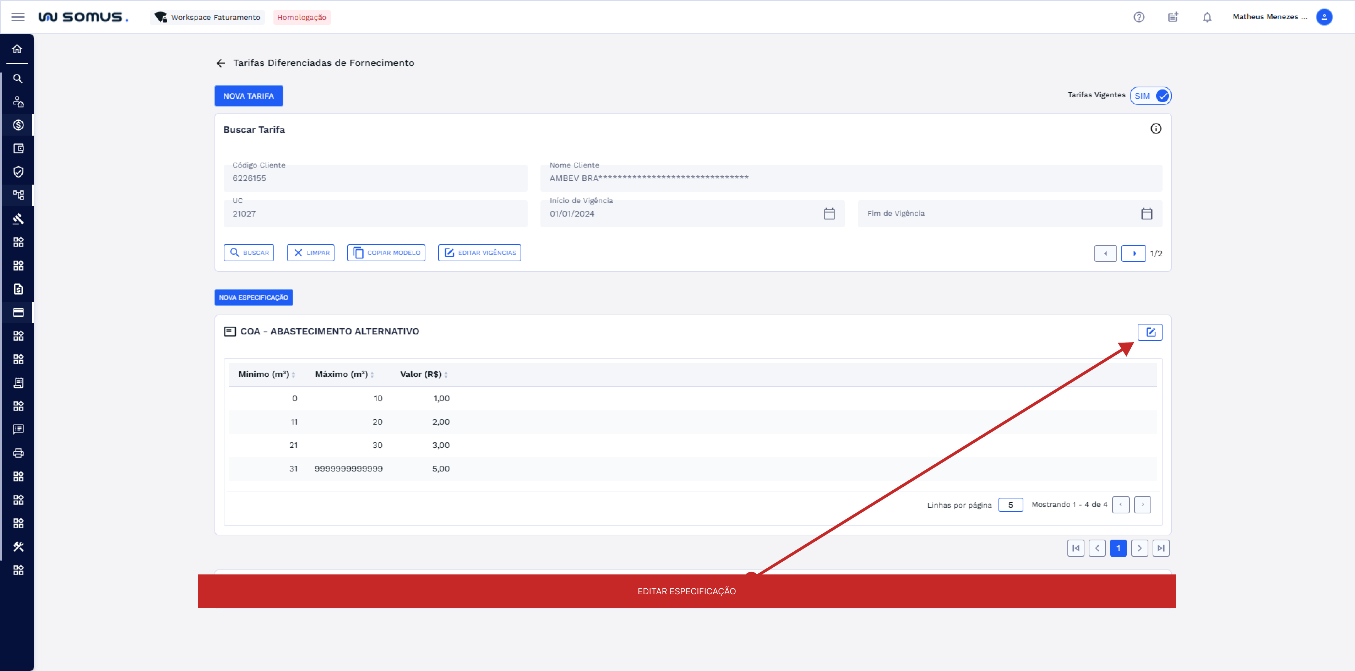This screenshot has height=671, width=1355.
Task: Open the Início de Vigência calendar picker
Action: (x=829, y=213)
